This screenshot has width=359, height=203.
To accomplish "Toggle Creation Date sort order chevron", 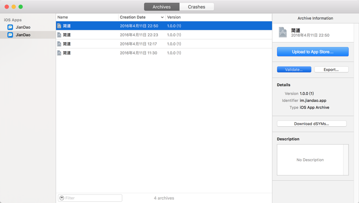I will pyautogui.click(x=162, y=18).
